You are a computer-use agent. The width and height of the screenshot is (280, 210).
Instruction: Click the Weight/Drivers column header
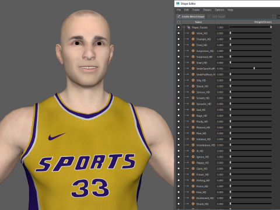(x=263, y=22)
